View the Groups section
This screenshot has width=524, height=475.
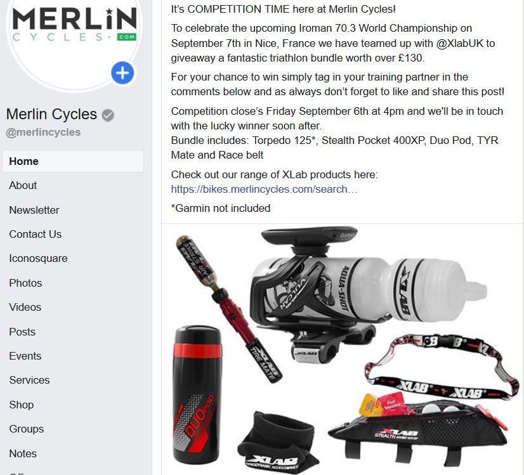(27, 429)
